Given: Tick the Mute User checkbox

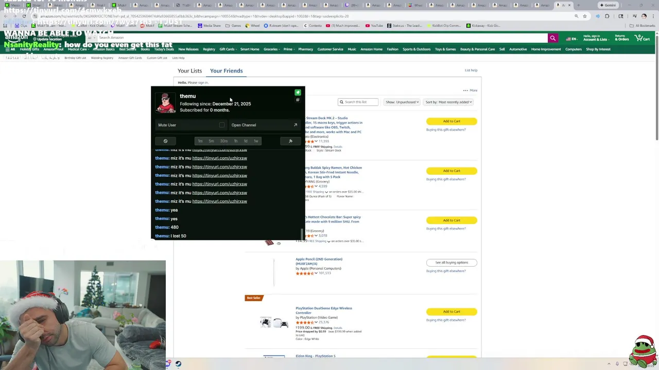Looking at the screenshot, I should [x=222, y=125].
